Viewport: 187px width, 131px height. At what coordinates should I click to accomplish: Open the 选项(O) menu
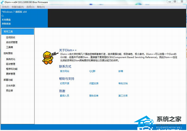[31, 7]
